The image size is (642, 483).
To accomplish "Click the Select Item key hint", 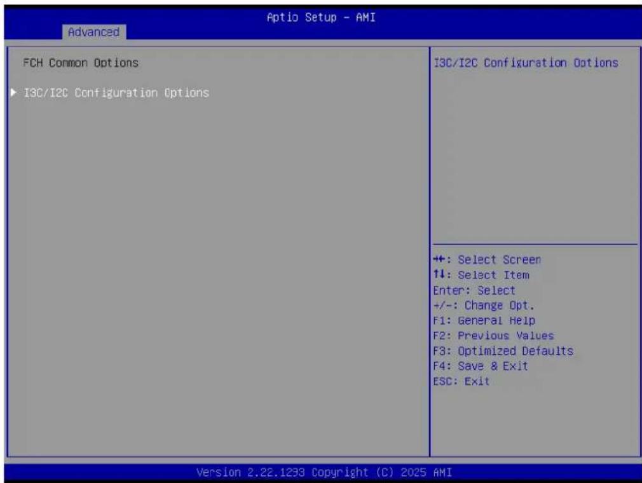I will [x=481, y=275].
